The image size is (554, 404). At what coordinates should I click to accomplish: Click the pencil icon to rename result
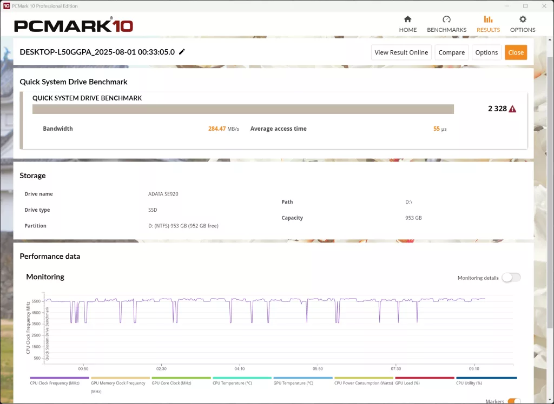[182, 52]
